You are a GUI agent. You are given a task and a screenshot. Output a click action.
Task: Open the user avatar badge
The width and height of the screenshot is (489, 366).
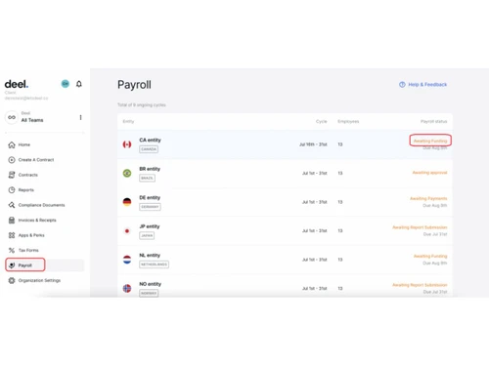66,84
